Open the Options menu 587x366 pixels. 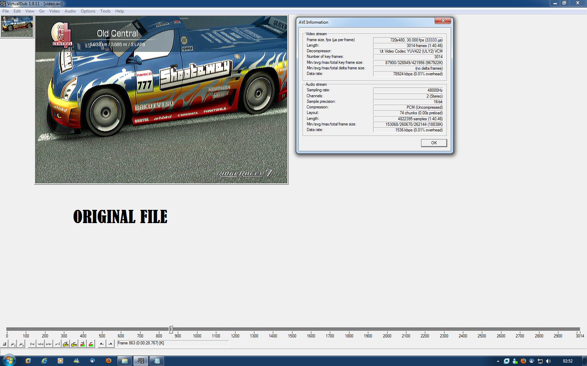(88, 11)
